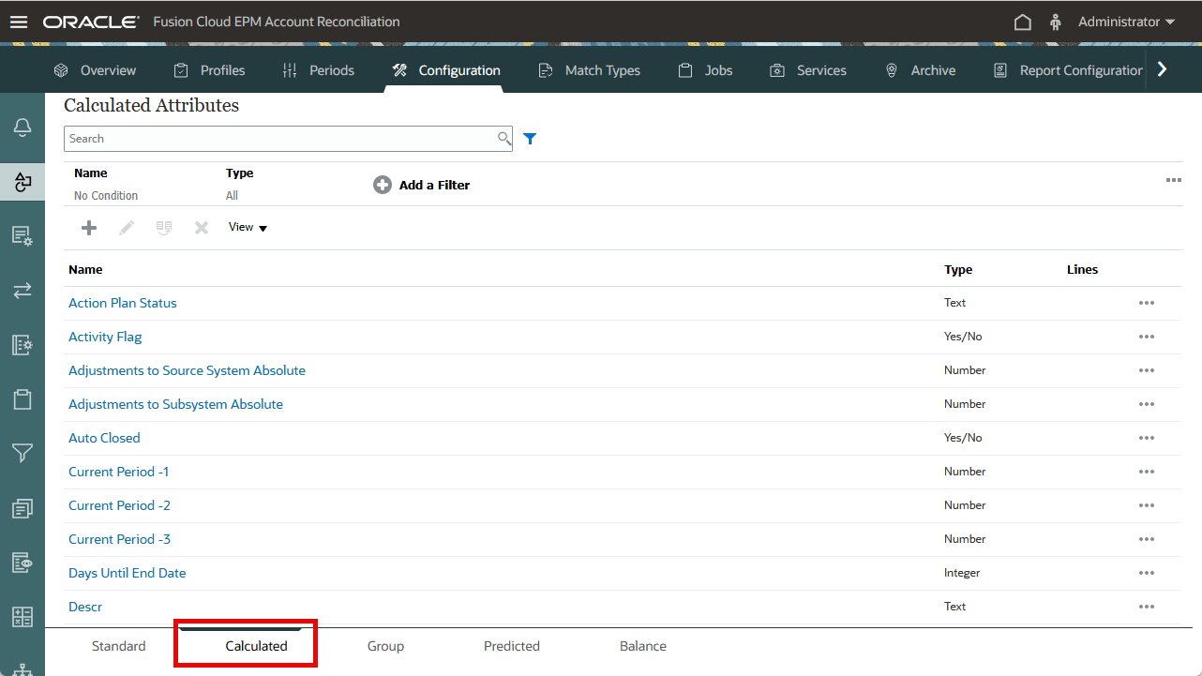
Task: Open the Services tab
Action: point(807,70)
